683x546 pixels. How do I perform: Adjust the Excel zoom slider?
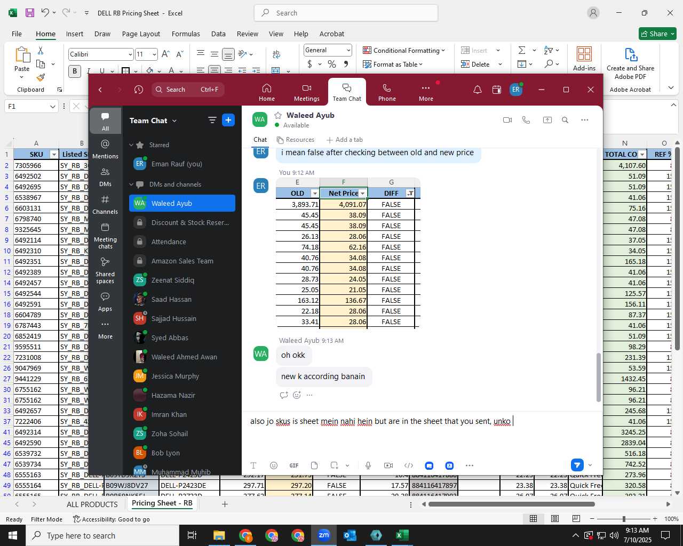[x=624, y=519]
